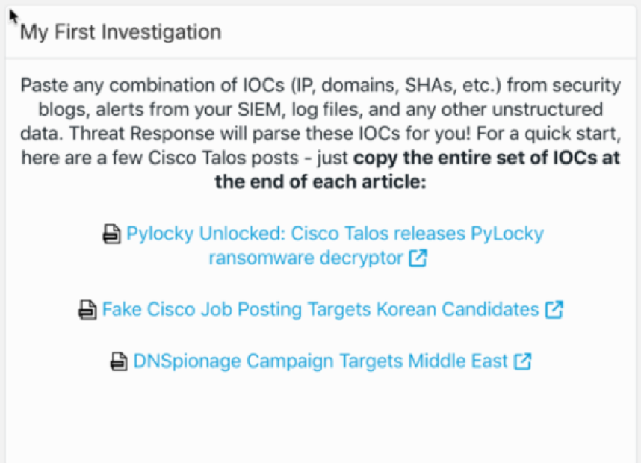Click the word 'SIEM' in the description
The height and width of the screenshot is (463, 641).
pyautogui.click(x=314, y=110)
